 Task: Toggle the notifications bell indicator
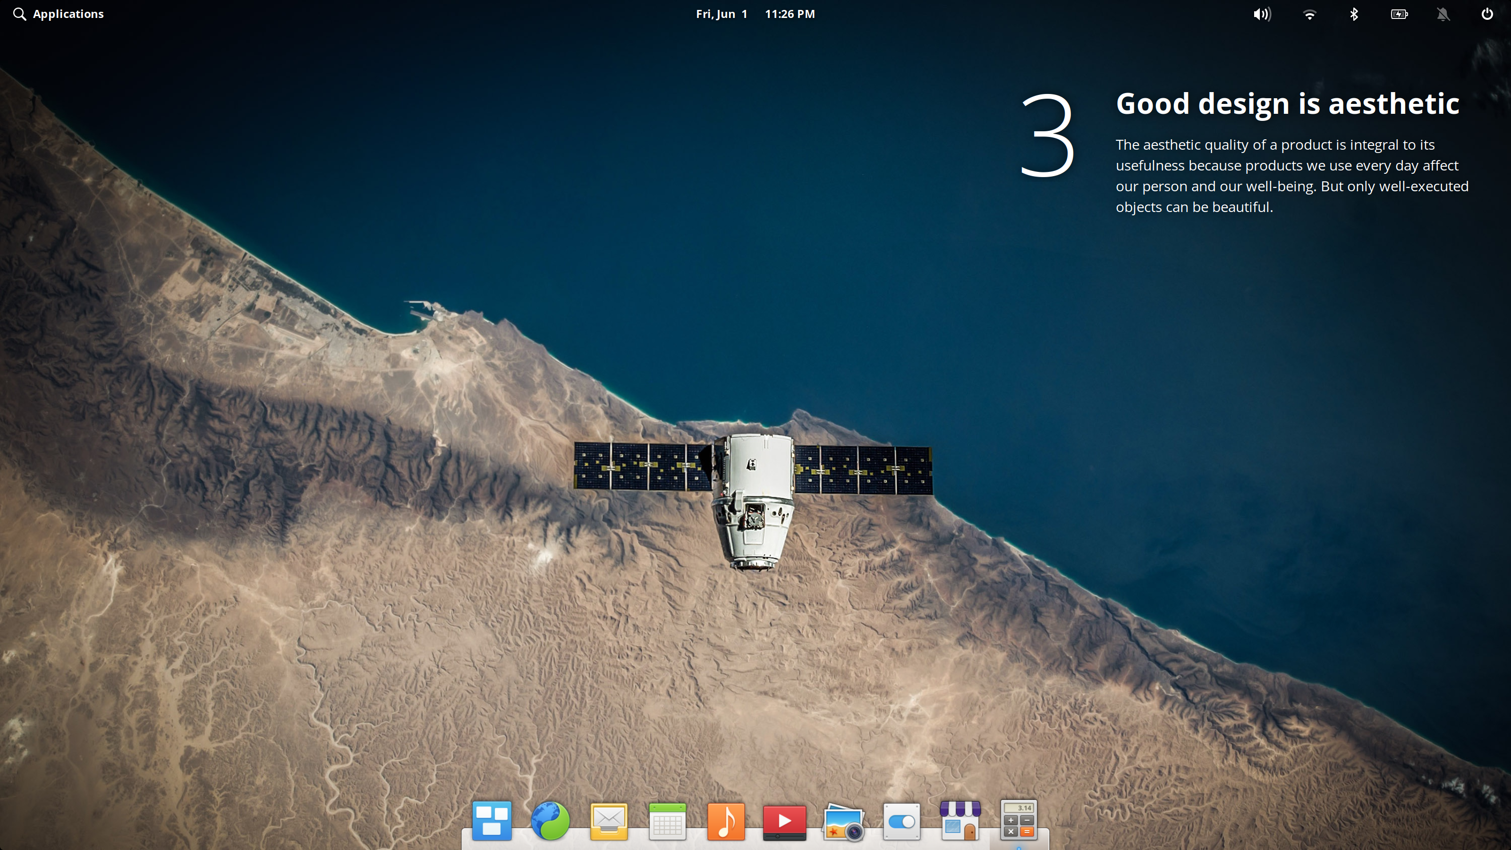pyautogui.click(x=1443, y=14)
